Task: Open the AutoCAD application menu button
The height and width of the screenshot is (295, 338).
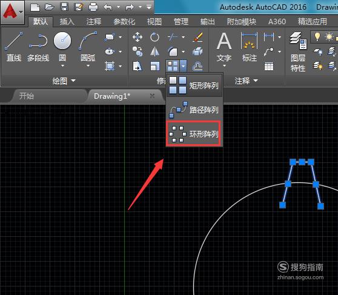Action: (x=12, y=12)
